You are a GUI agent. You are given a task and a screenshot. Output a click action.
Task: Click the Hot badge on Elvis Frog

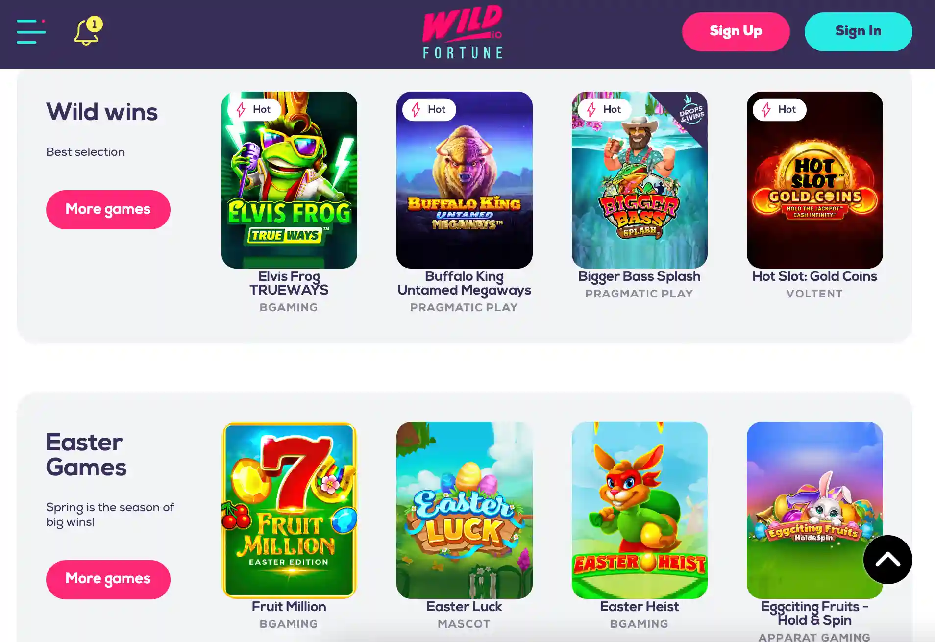[254, 109]
